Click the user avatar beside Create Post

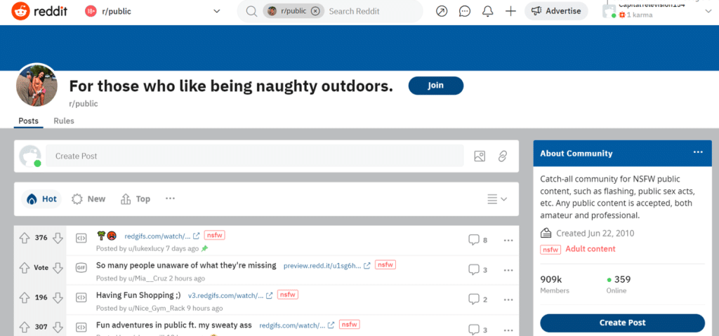(30, 156)
